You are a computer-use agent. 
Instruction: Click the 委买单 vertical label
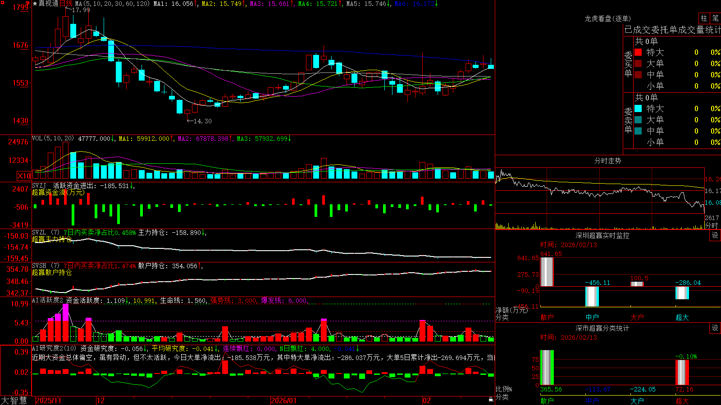628,64
